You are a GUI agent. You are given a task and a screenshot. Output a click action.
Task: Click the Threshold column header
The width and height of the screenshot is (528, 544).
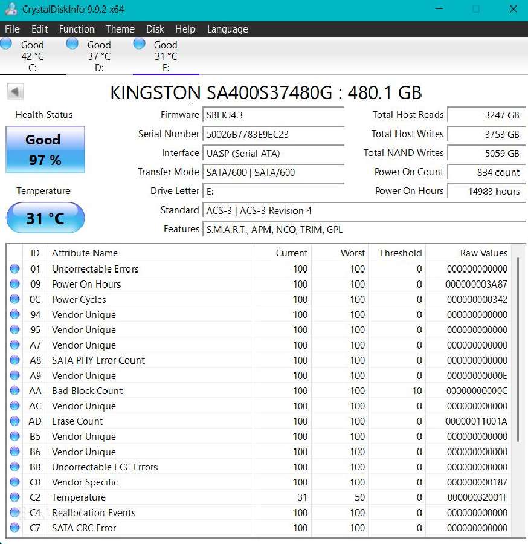(x=397, y=253)
